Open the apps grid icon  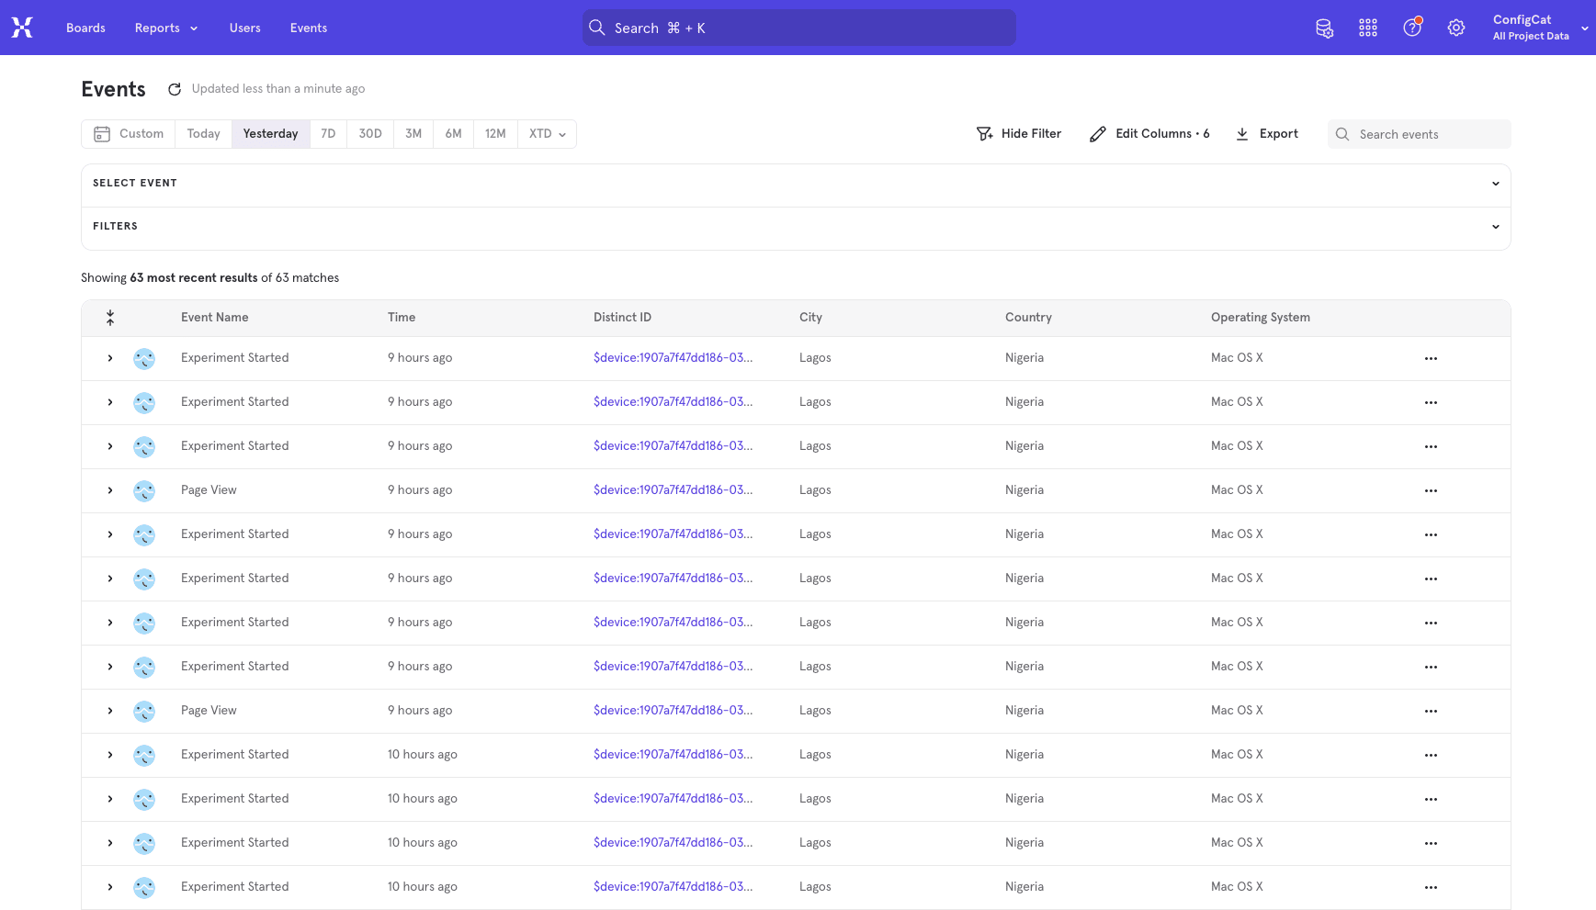[x=1368, y=28]
